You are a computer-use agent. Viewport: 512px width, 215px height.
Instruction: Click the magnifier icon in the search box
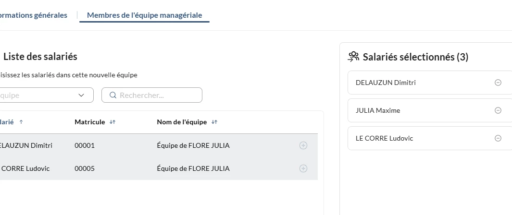[x=113, y=95]
